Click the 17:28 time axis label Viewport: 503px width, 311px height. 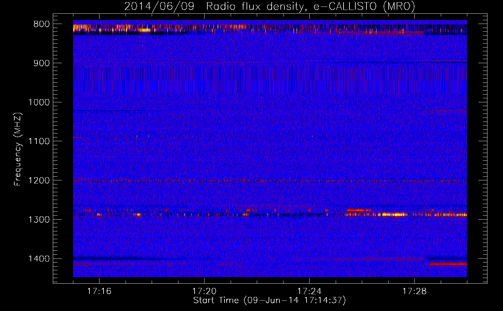pos(414,291)
